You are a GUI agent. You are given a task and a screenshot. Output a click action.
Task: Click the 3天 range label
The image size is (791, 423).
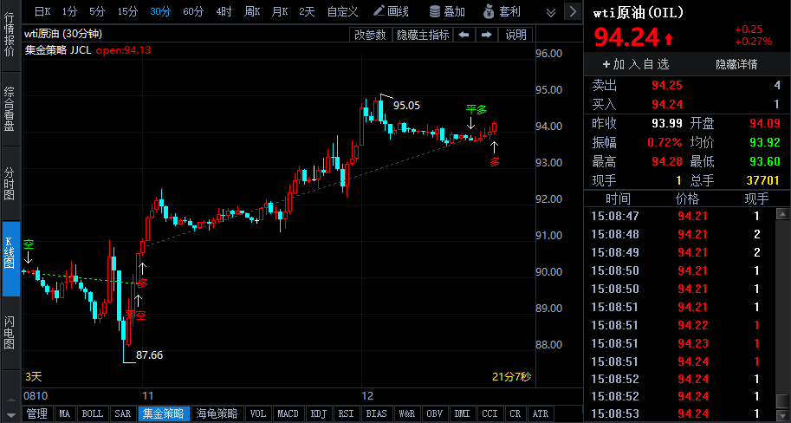coord(33,377)
